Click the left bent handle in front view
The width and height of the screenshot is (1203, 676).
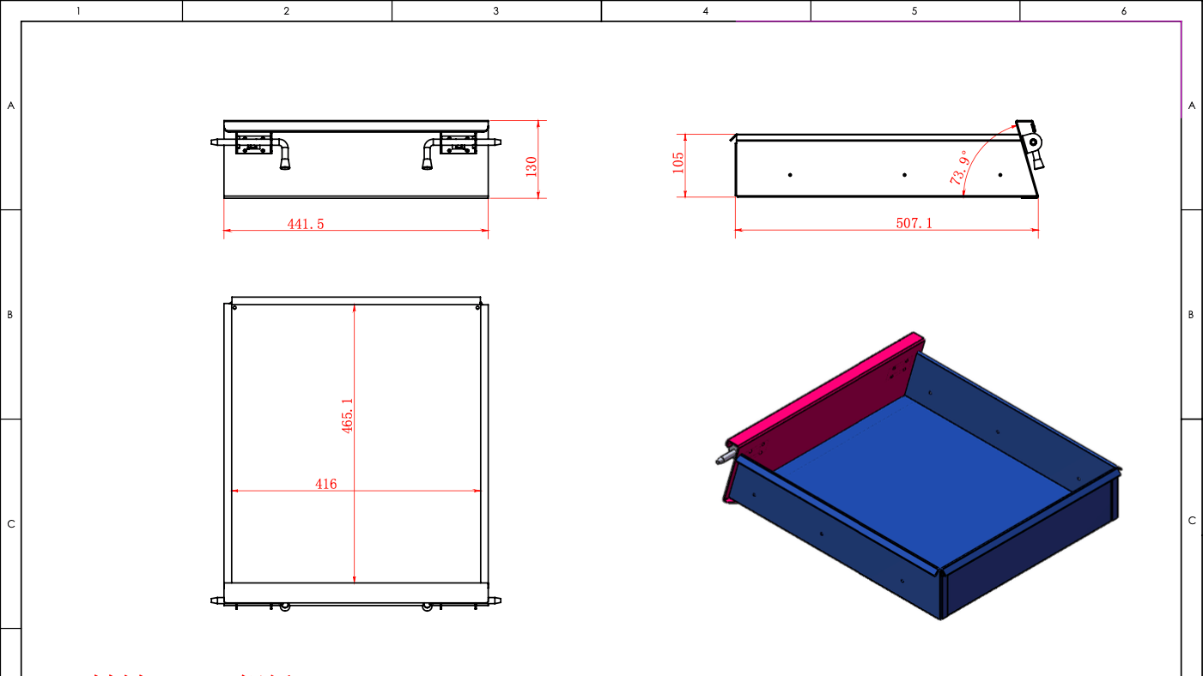pyautogui.click(x=283, y=155)
